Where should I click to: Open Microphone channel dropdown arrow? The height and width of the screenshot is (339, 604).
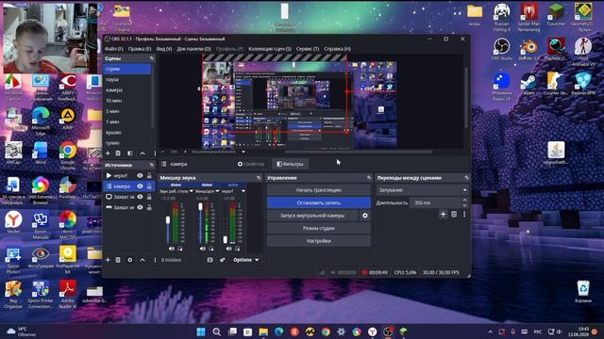pyautogui.click(x=217, y=191)
